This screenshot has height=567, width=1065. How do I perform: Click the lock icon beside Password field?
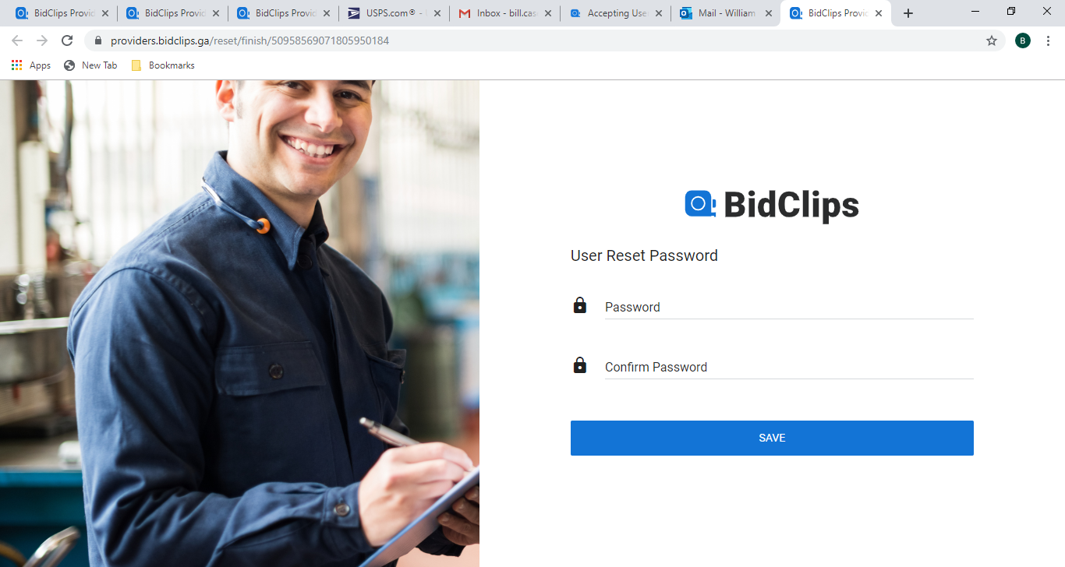(580, 305)
